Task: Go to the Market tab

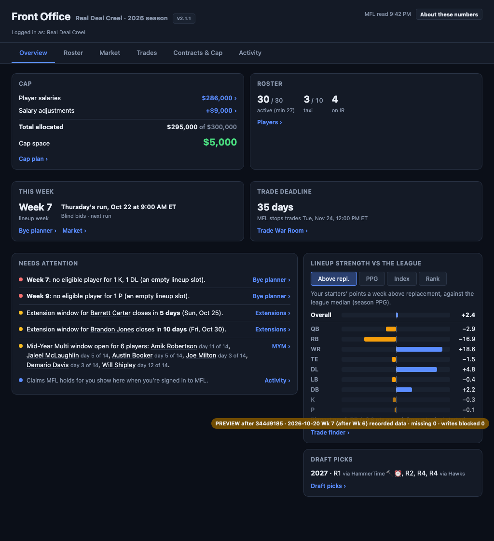Action: coord(110,53)
